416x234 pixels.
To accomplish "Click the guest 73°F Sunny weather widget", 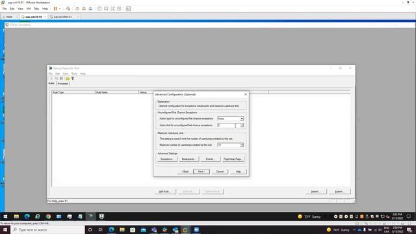I will (309, 216).
